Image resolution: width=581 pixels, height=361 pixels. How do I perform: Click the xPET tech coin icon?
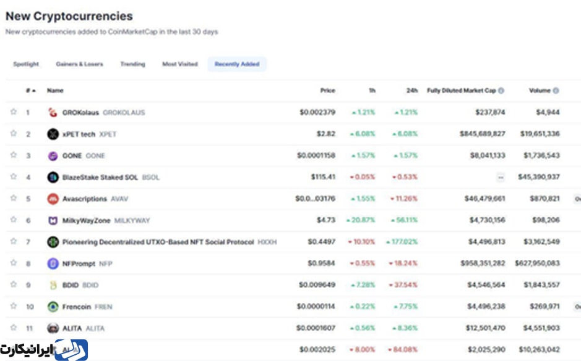(x=53, y=134)
